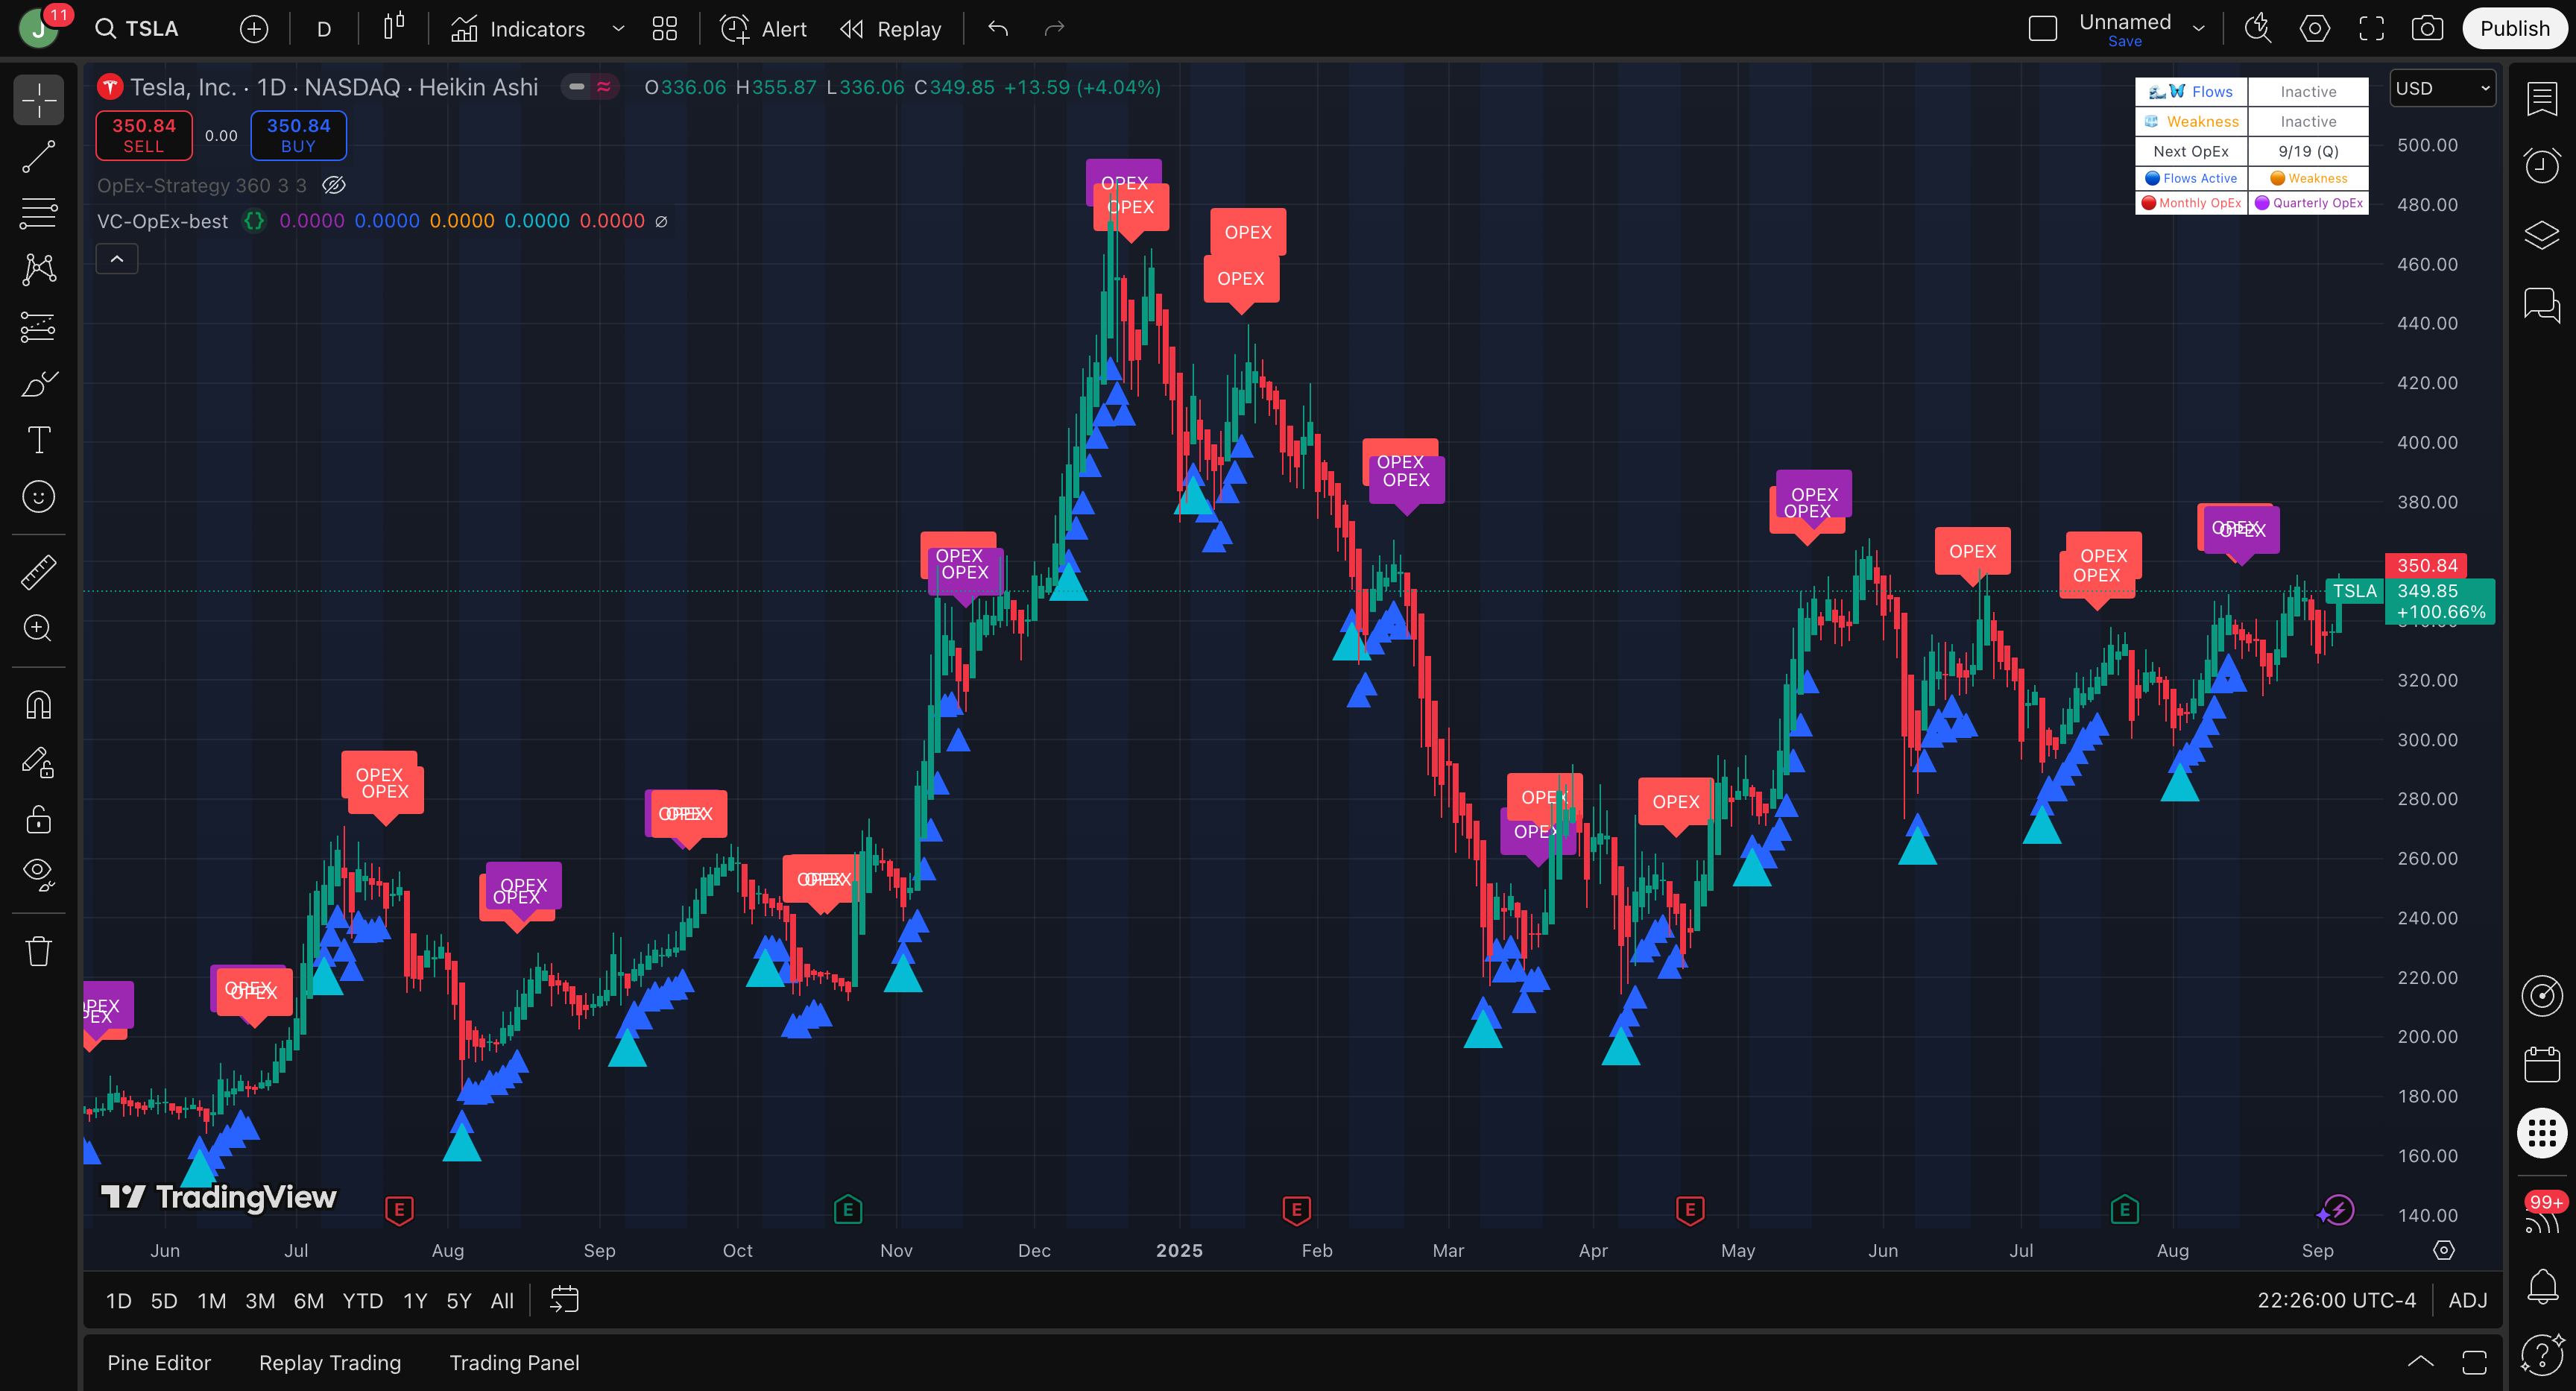
Task: Open the 22:26:00 UTC-4 timezone menu
Action: (x=2336, y=1301)
